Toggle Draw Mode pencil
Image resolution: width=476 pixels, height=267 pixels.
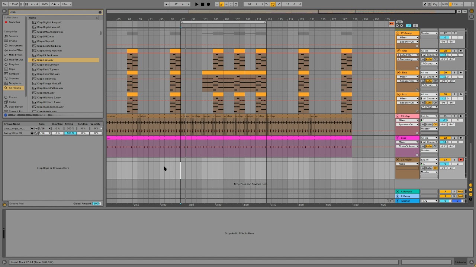tap(425, 4)
